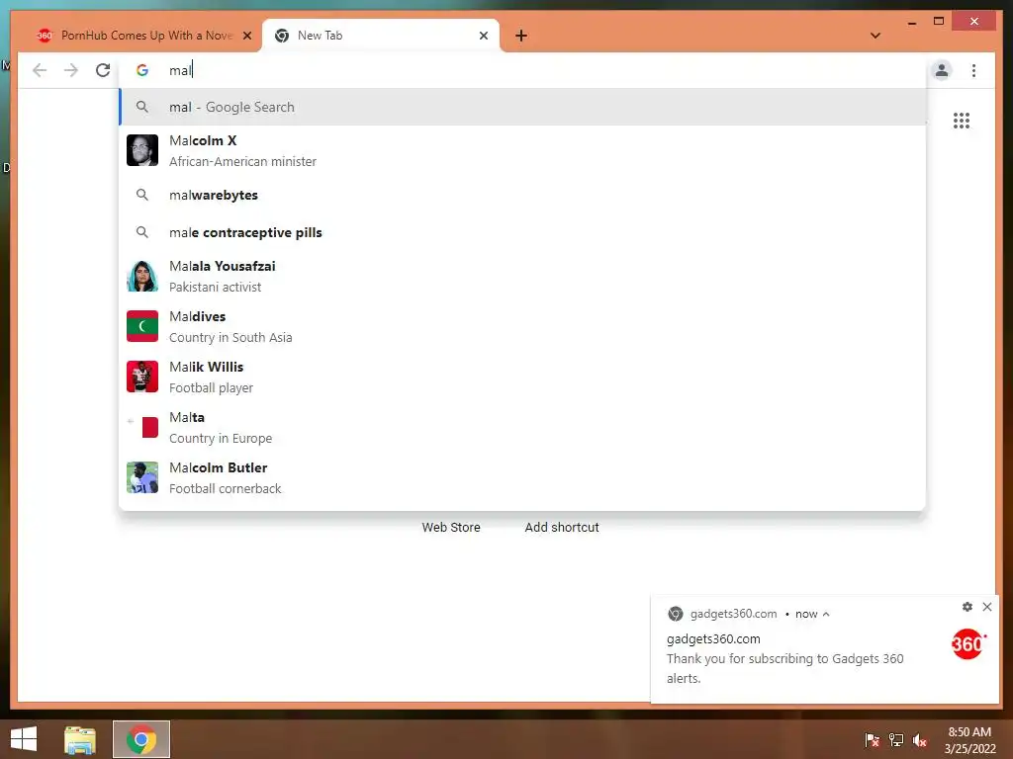The width and height of the screenshot is (1013, 759).
Task: Click the Google G icon in address bar
Action: [x=142, y=70]
